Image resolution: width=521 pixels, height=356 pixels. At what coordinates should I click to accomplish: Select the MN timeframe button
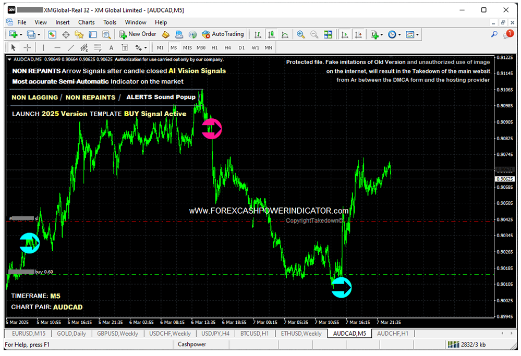(x=269, y=47)
